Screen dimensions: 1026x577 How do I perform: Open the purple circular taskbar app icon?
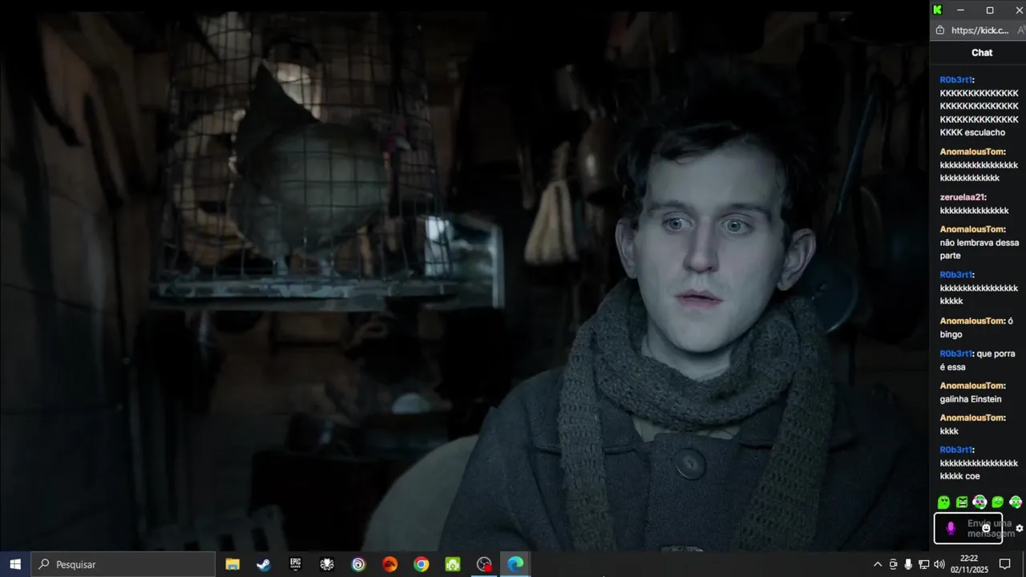click(358, 564)
